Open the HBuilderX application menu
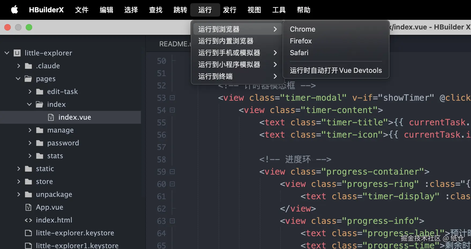The height and width of the screenshot is (249, 471). tap(46, 10)
